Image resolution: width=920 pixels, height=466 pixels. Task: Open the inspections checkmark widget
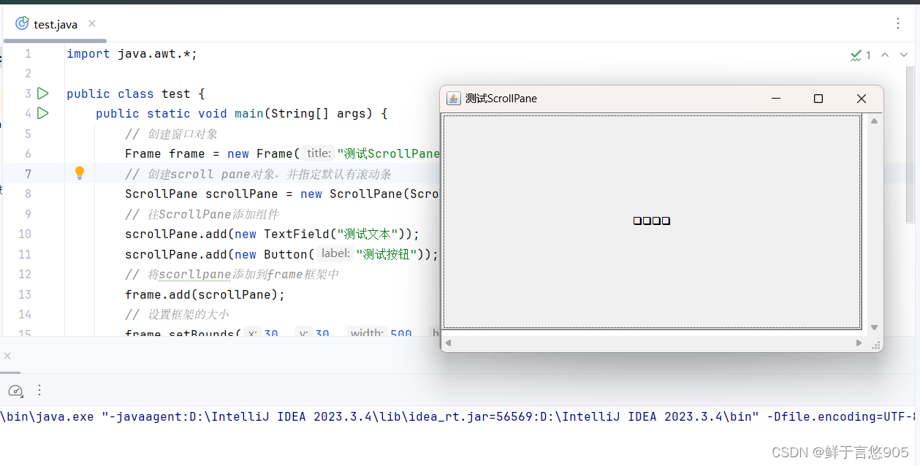click(x=861, y=55)
